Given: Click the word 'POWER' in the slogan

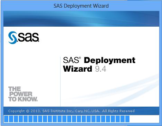Looking at the screenshot, I should click(x=21, y=94).
